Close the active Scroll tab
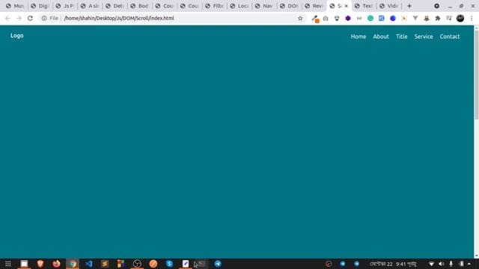This screenshot has height=269, width=479. (346, 6)
